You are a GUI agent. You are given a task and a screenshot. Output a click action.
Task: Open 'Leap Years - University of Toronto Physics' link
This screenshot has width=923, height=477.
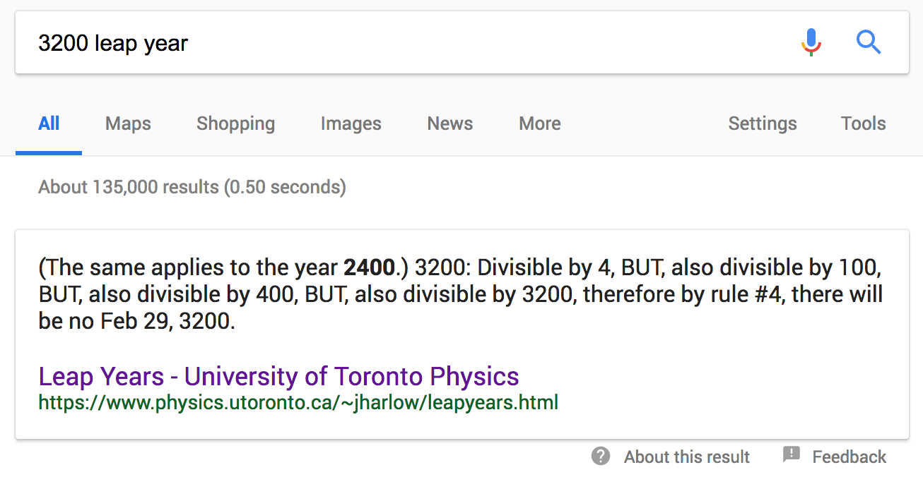click(x=278, y=376)
